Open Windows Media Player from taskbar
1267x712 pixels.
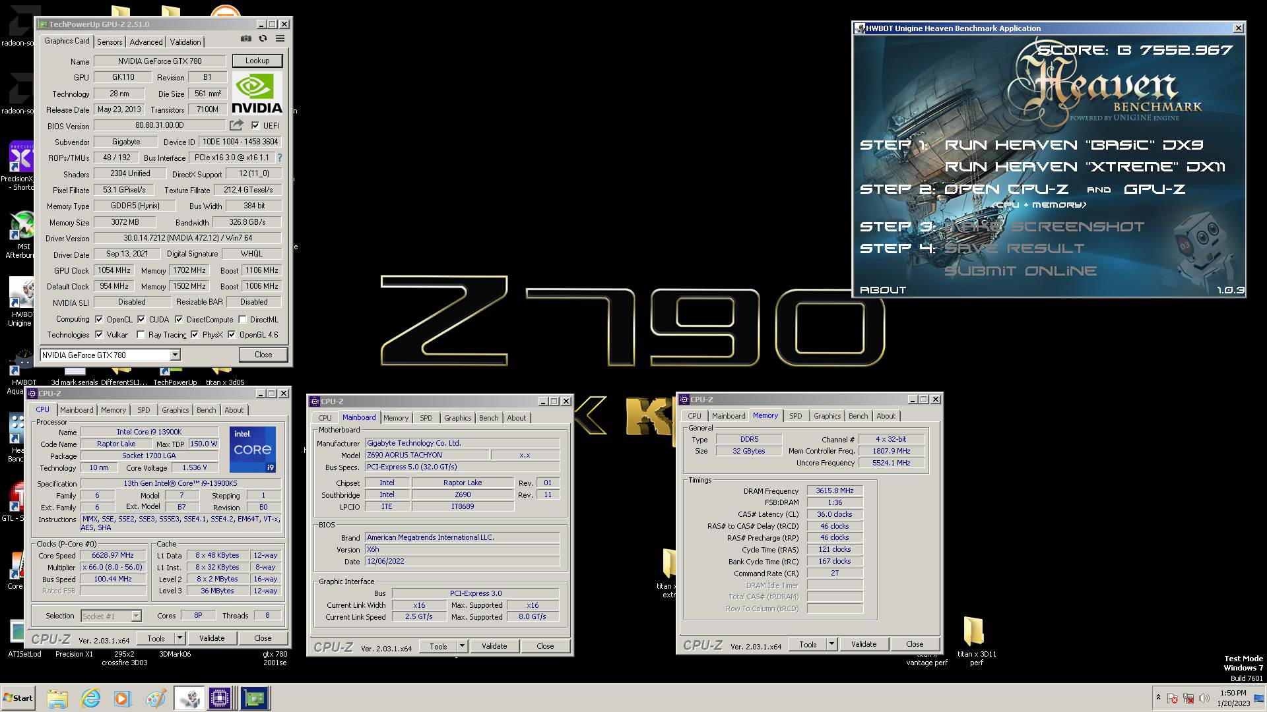point(123,698)
